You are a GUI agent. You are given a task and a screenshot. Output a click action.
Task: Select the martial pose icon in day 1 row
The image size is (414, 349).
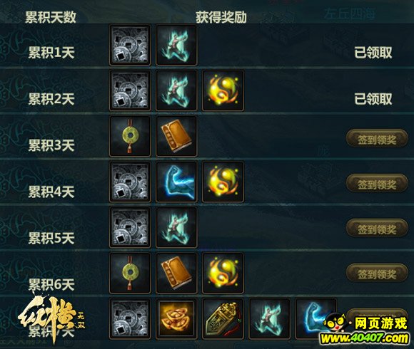[x=176, y=45]
